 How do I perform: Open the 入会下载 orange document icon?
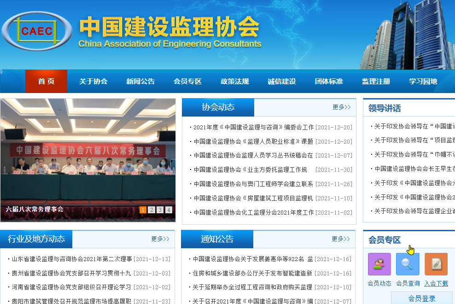pyautogui.click(x=436, y=264)
